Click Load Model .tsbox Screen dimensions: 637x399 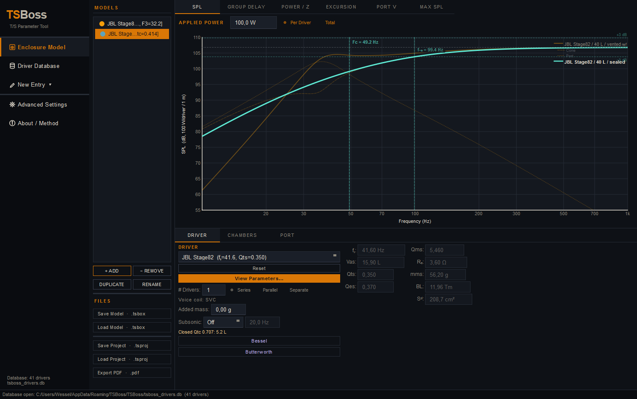pyautogui.click(x=132, y=327)
